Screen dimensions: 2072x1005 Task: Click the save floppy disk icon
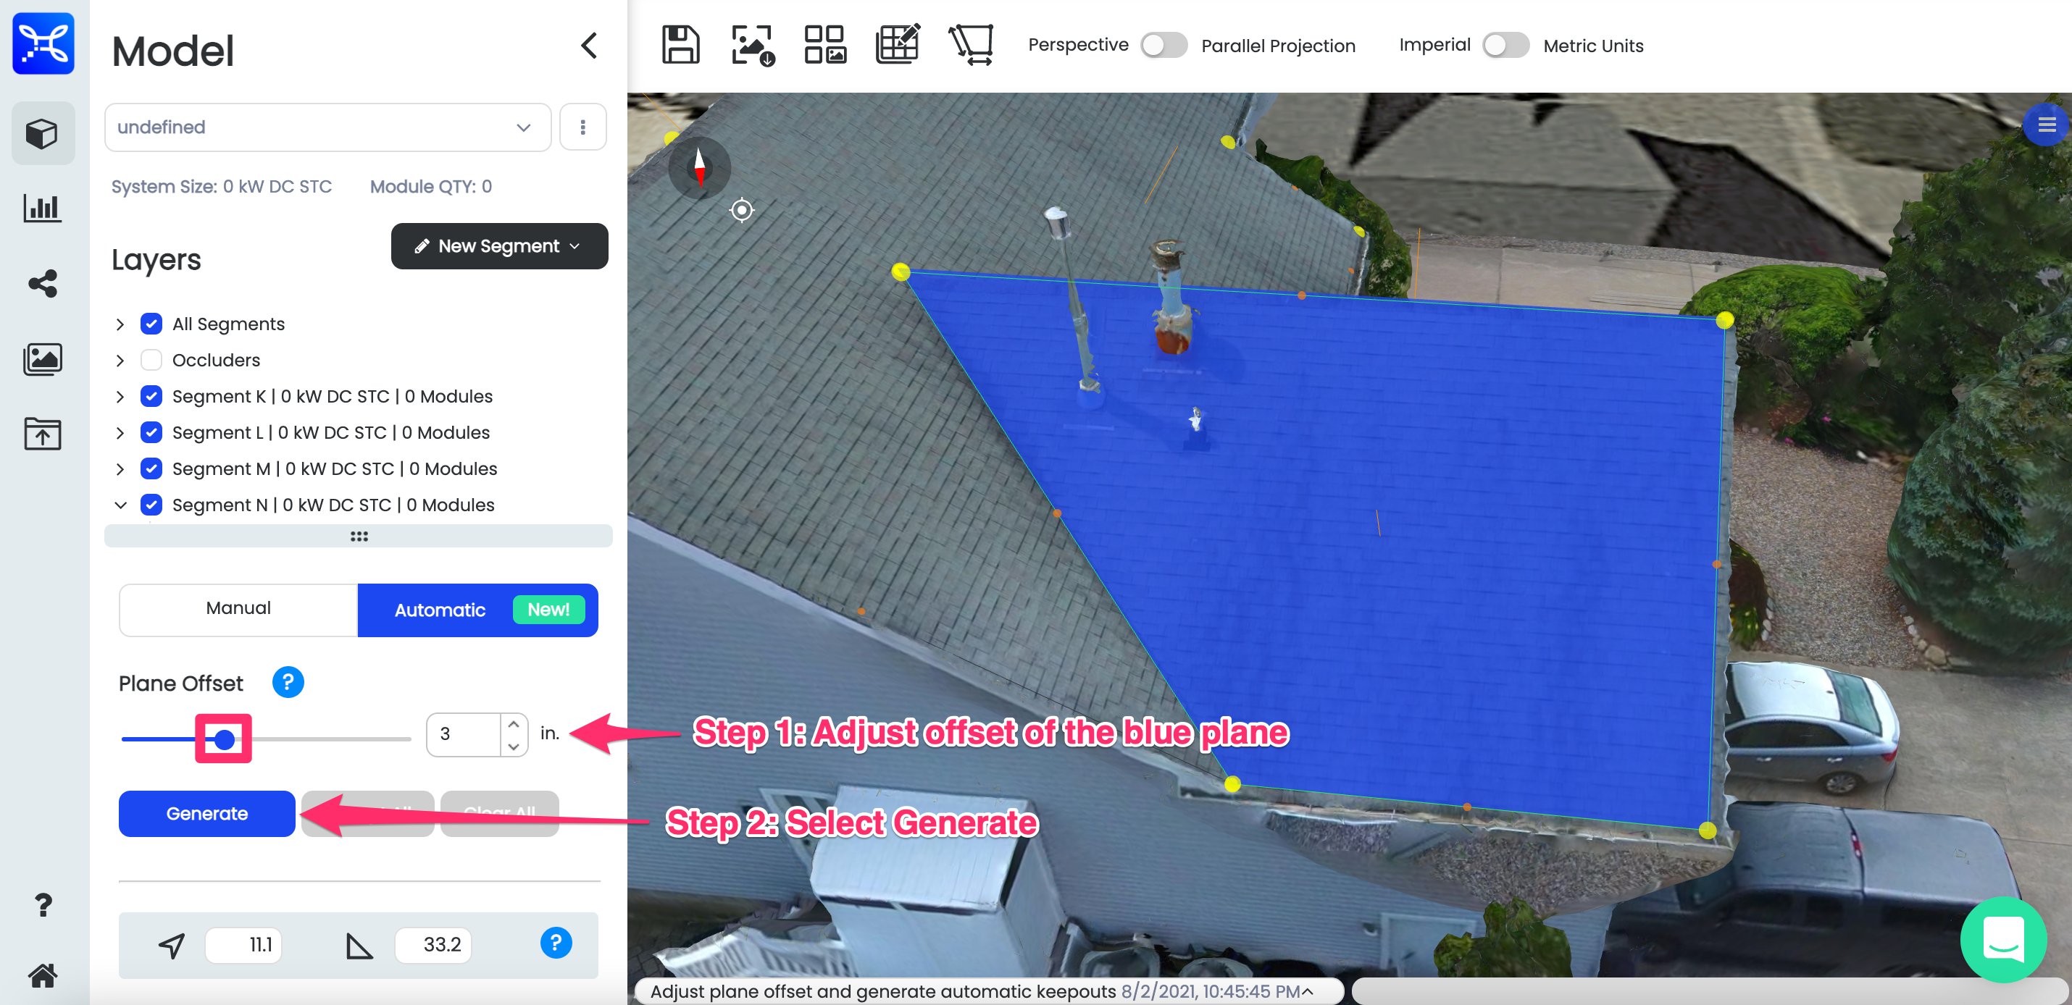click(x=680, y=44)
